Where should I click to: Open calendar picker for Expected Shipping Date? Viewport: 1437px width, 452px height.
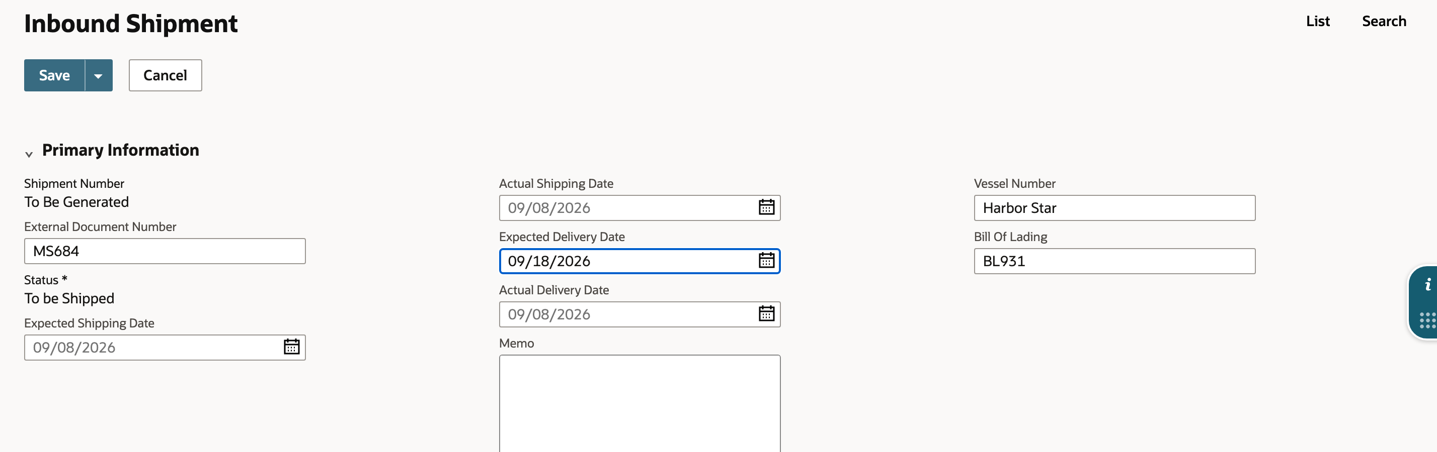292,347
